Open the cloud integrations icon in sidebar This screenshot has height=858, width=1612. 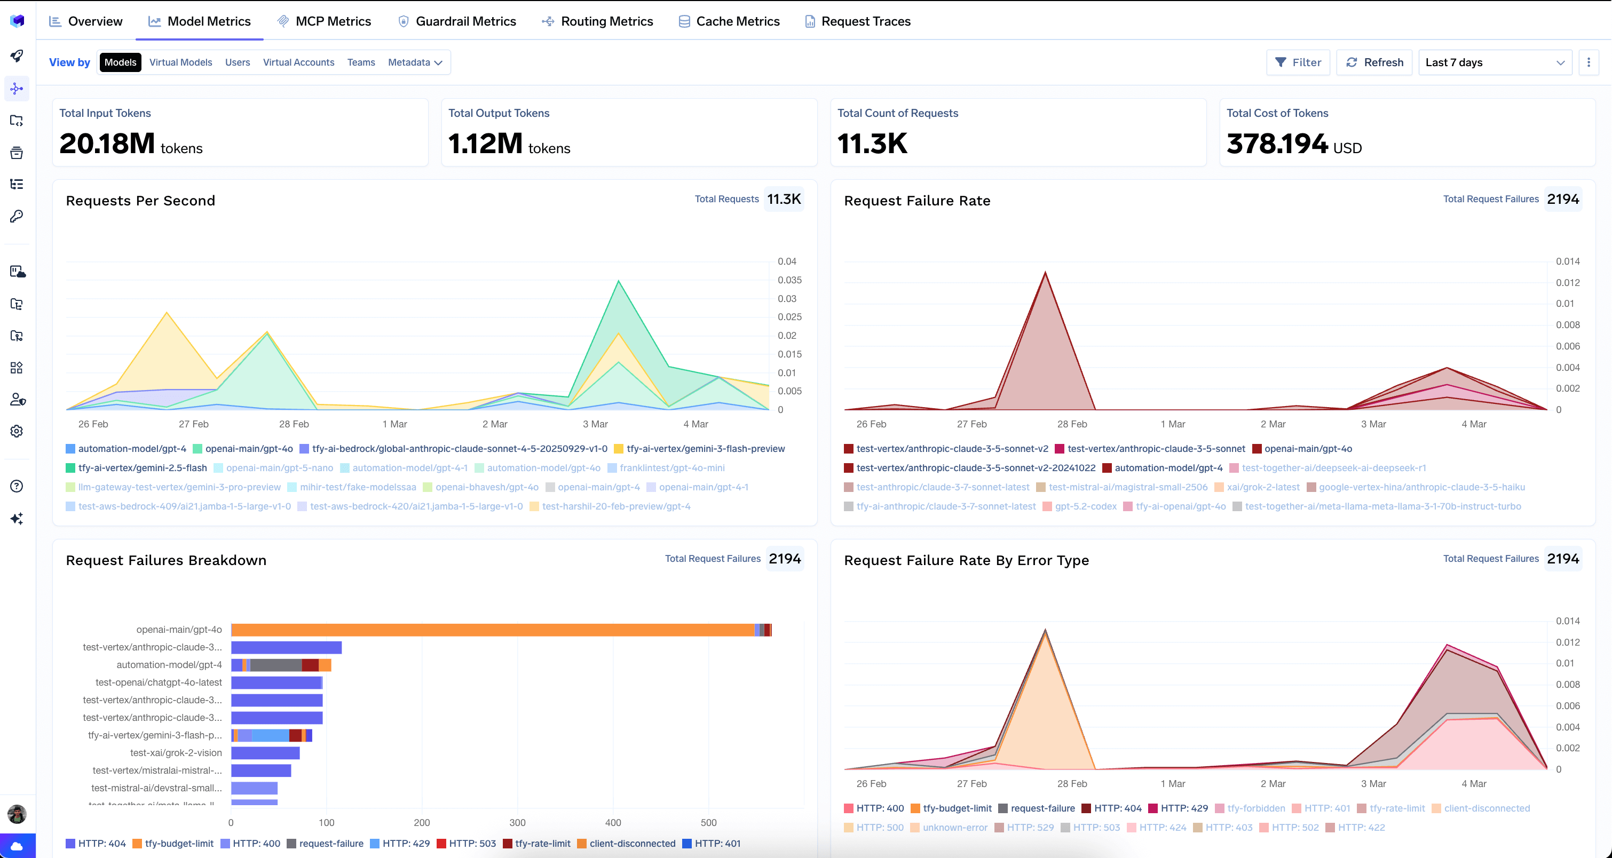[x=17, y=272]
